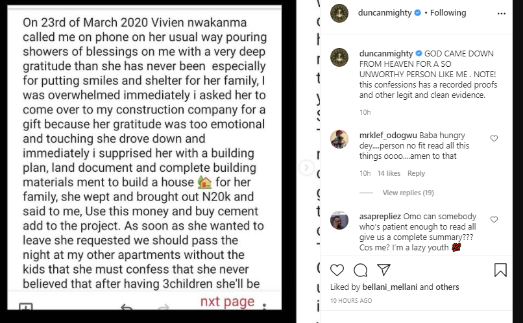
Task: Open the three-dot more options menu
Action: (501, 12)
